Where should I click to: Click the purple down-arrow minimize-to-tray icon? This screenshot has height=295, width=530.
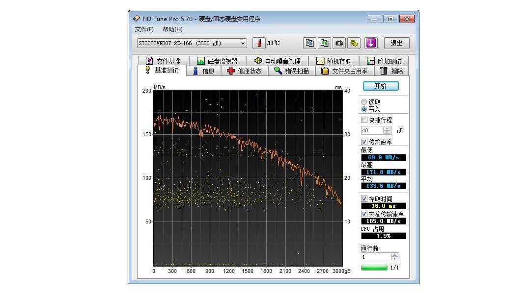click(x=370, y=43)
